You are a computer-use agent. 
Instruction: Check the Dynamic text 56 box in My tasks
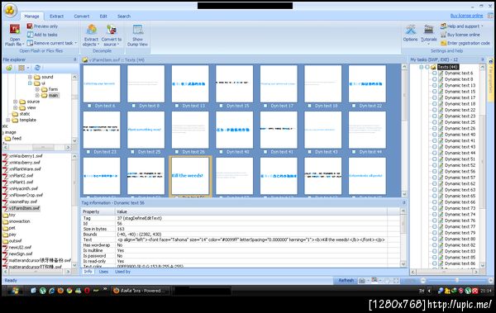click(x=434, y=171)
